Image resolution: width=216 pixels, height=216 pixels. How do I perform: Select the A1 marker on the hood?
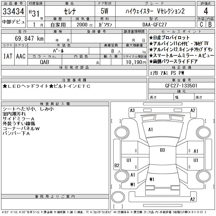(x=151, y=130)
